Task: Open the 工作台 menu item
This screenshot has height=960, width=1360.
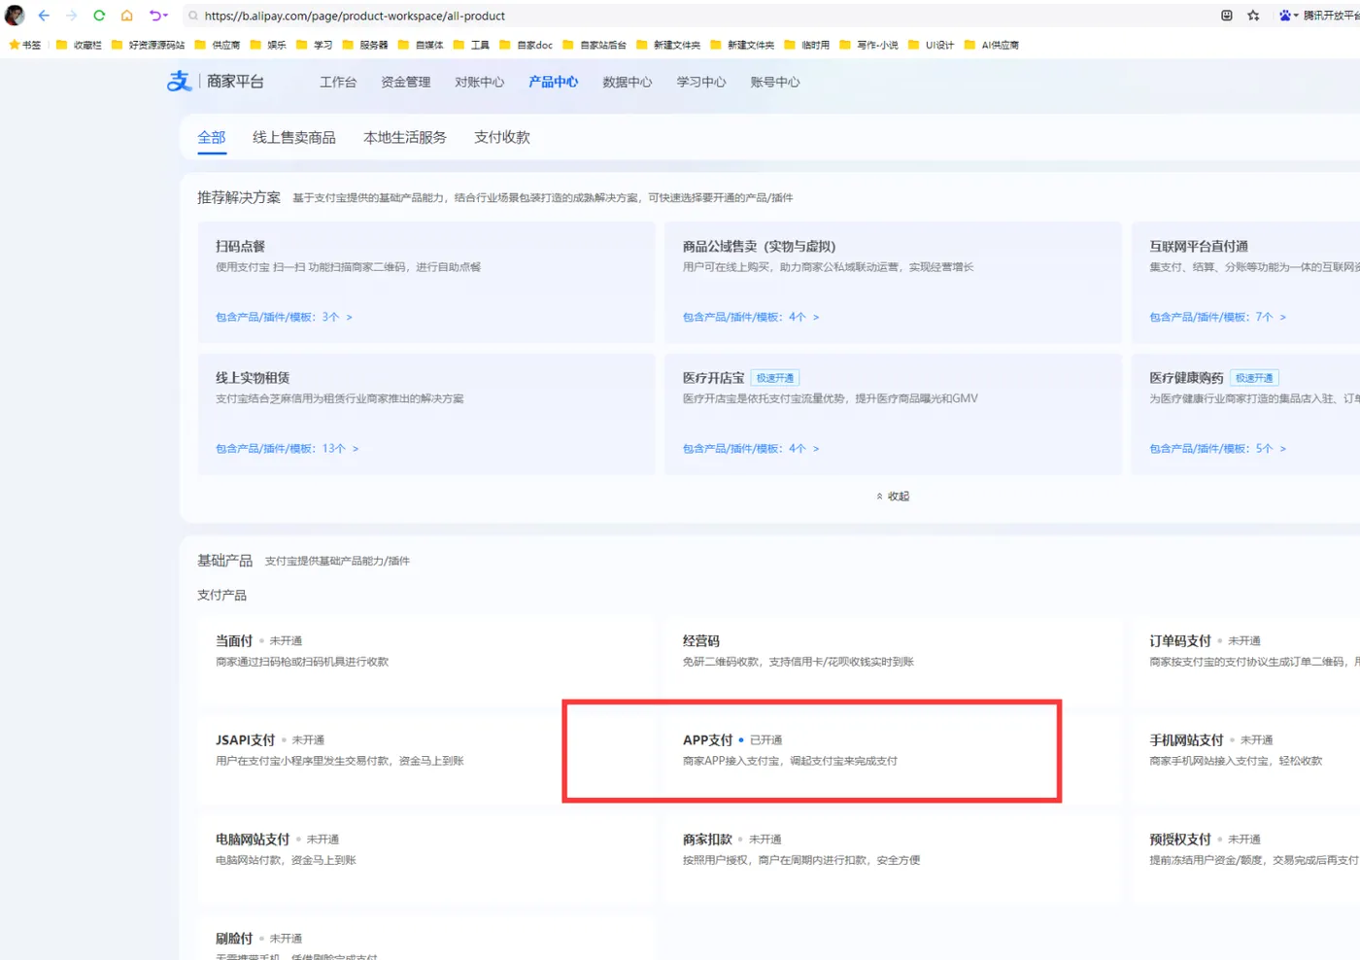Action: [338, 82]
